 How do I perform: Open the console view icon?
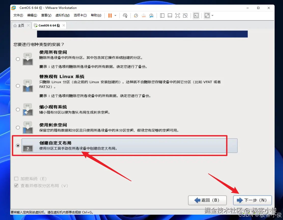point(196,16)
